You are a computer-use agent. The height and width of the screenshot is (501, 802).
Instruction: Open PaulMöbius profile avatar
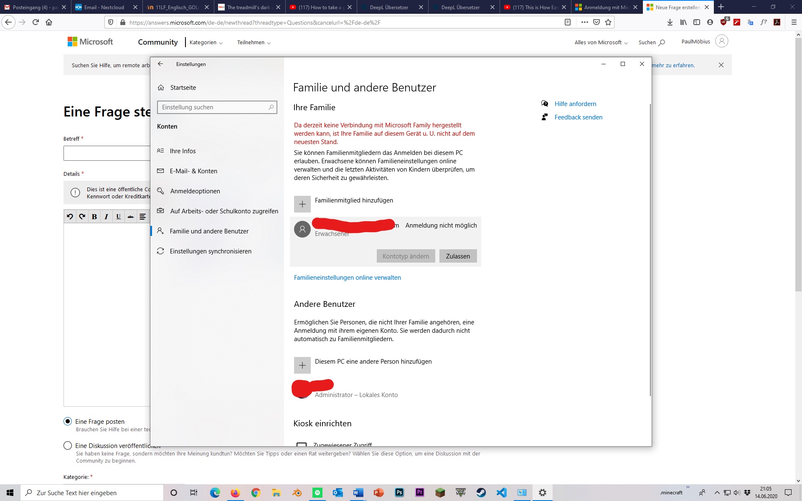pos(721,41)
